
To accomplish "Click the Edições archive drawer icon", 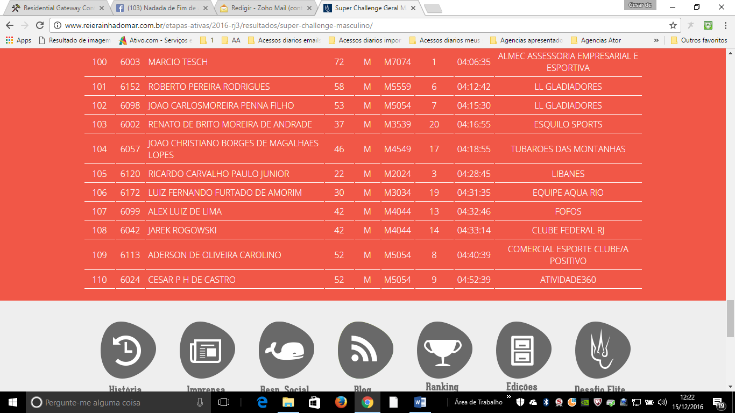I will [522, 350].
